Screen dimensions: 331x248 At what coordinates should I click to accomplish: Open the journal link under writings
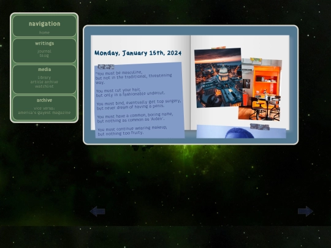tap(44, 51)
